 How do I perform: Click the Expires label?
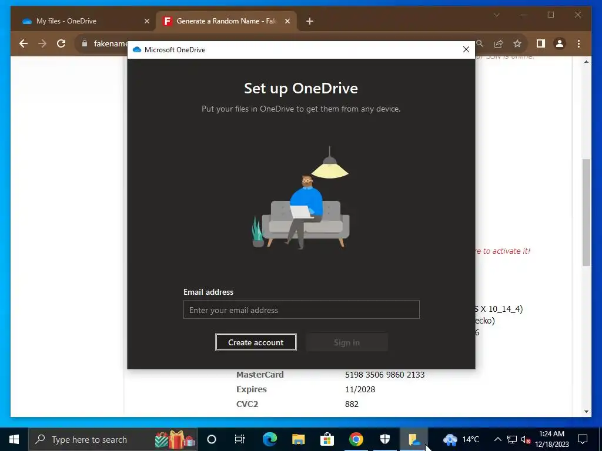(252, 389)
